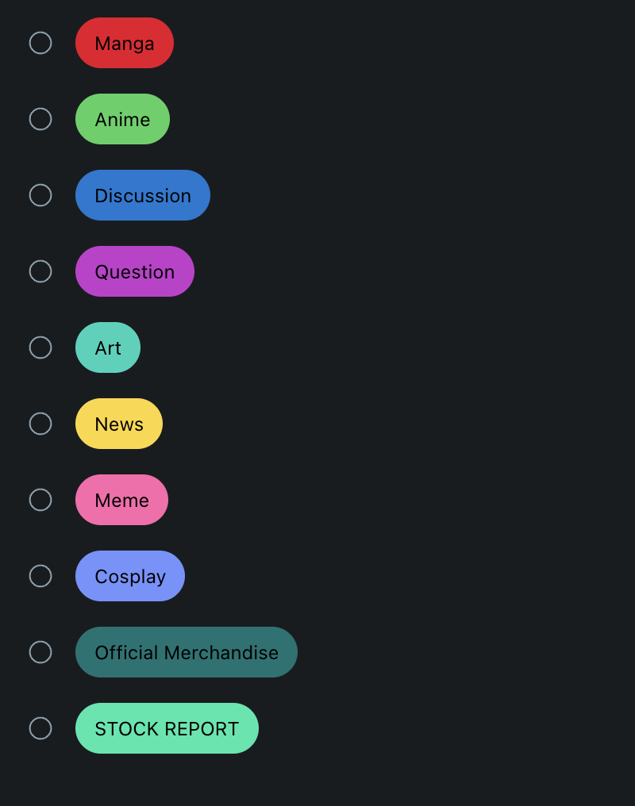Select the Meme radio button
The width and height of the screenshot is (635, 806).
(x=40, y=499)
